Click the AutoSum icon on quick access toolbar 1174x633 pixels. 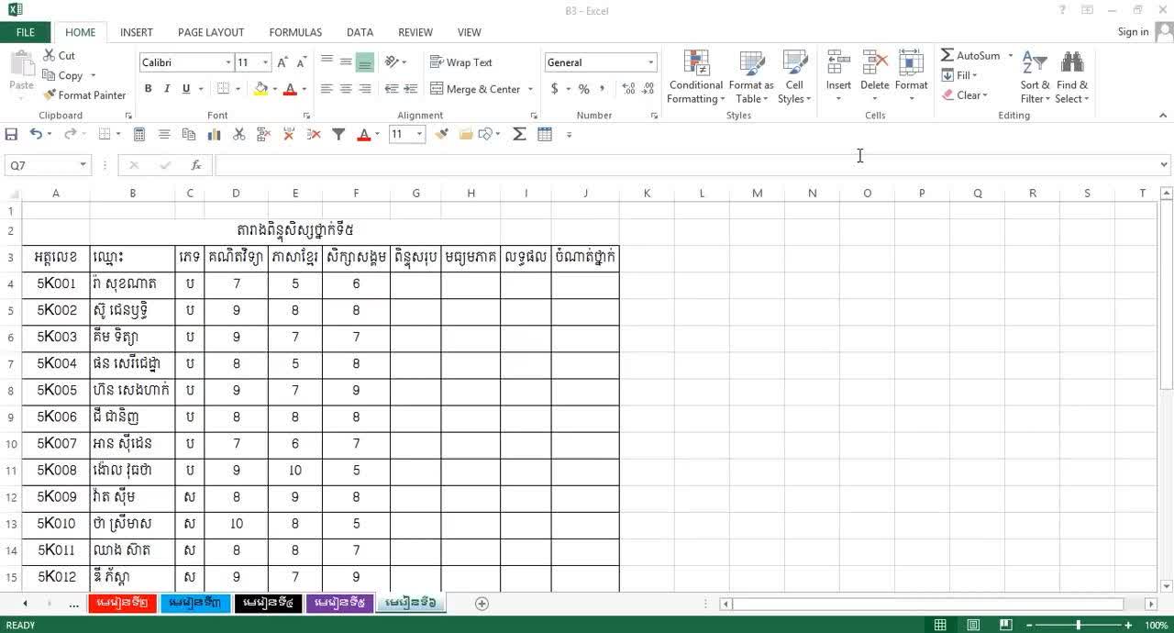pyautogui.click(x=518, y=134)
